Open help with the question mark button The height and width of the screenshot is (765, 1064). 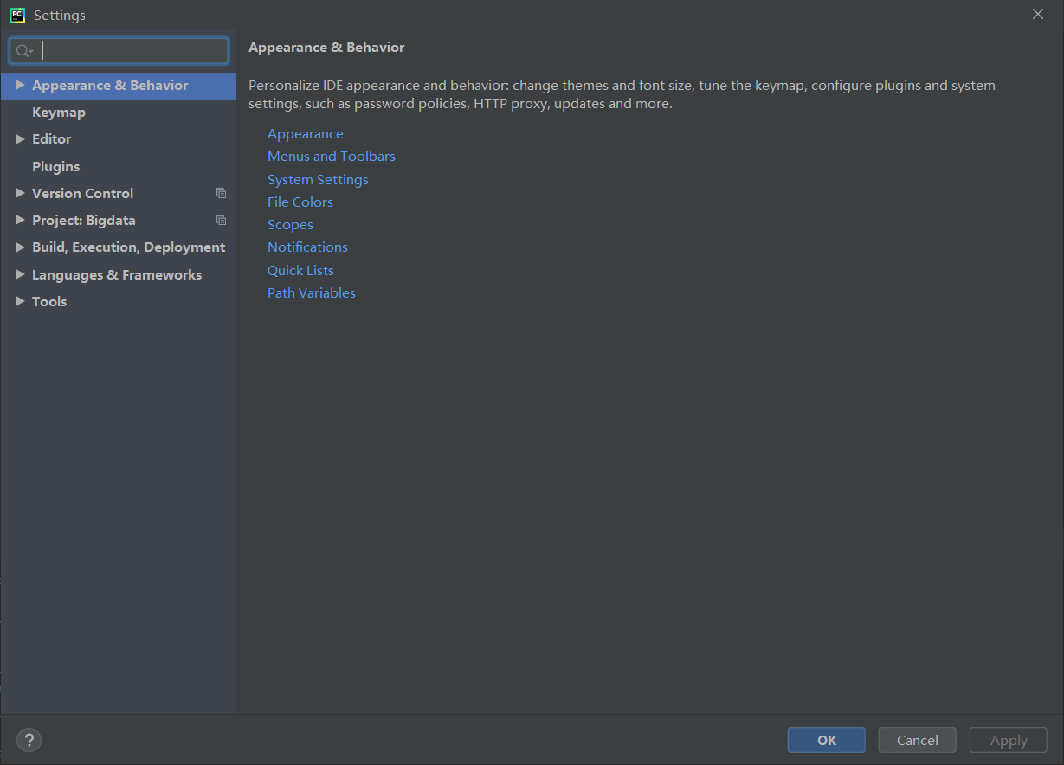[x=29, y=740]
